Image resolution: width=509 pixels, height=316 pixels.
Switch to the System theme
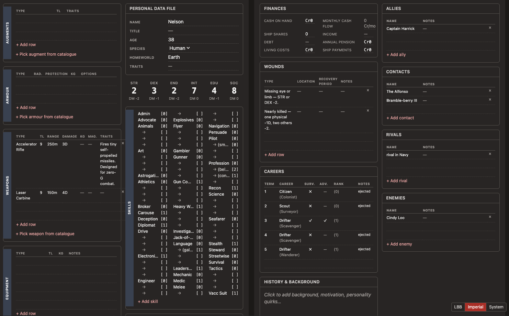pyautogui.click(x=496, y=307)
